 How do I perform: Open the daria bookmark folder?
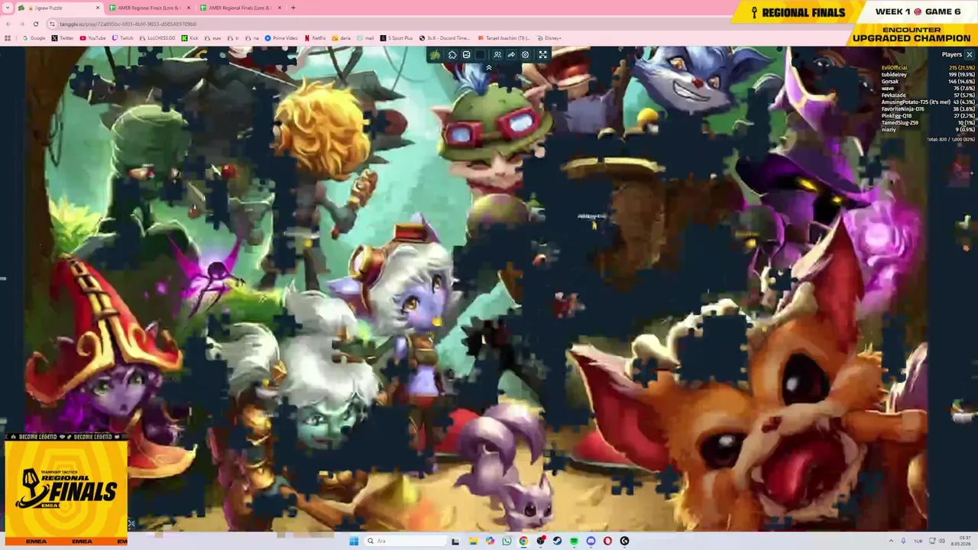point(342,37)
